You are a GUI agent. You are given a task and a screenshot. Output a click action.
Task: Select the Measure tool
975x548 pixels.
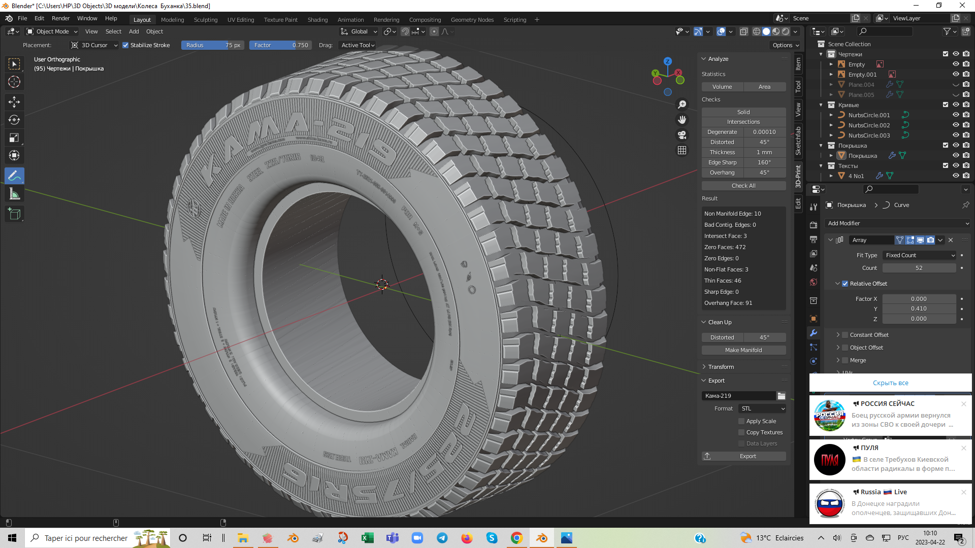coord(14,194)
